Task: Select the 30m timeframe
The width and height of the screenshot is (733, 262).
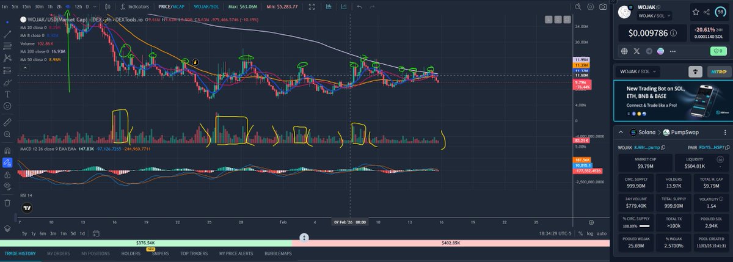Action: point(39,6)
